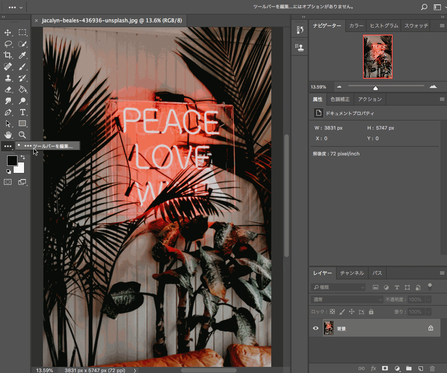Screen dimensions: 447x373
Task: Toggle Quick Mask mode
Action: [x=8, y=182]
